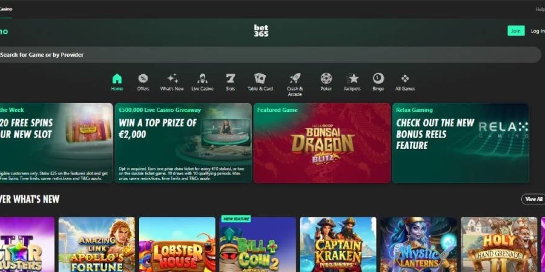
Task: Open the Lobster House game thumbnail
Action: click(x=177, y=244)
